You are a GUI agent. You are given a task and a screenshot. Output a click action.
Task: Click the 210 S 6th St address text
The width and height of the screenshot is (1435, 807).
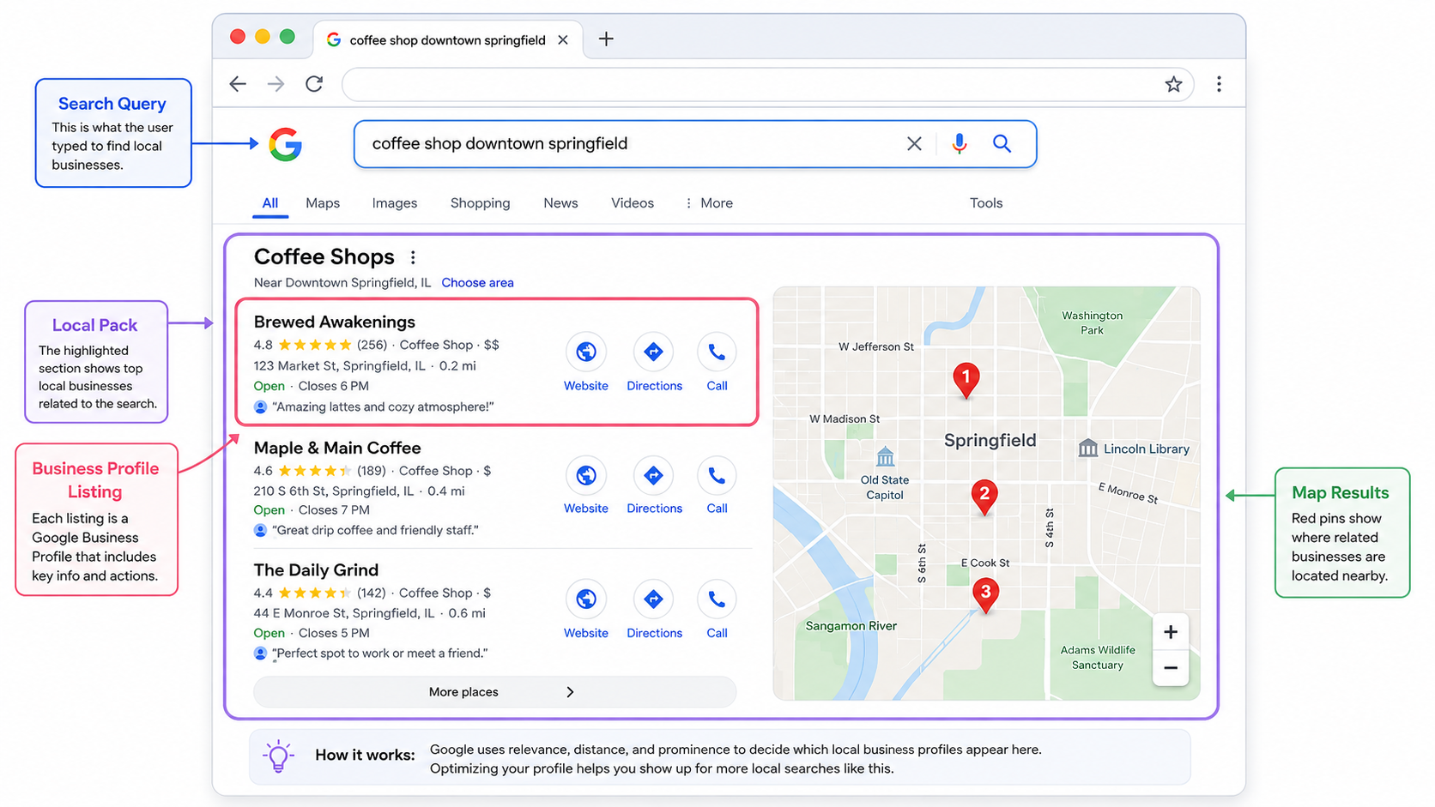point(333,491)
